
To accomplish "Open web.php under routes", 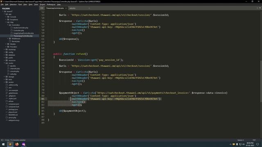I will [x=13, y=74].
